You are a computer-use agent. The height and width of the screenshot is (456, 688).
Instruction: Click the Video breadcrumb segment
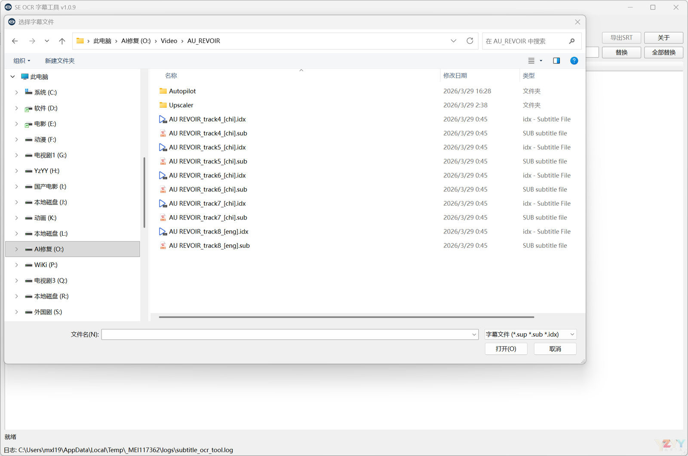coord(169,41)
